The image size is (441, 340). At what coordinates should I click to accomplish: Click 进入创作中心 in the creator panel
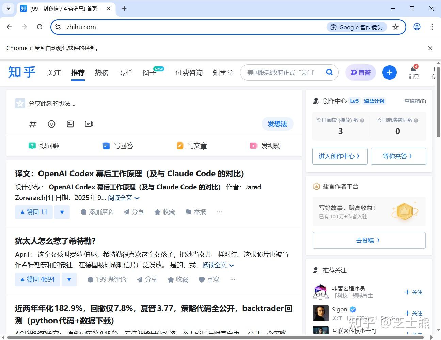pyautogui.click(x=340, y=156)
